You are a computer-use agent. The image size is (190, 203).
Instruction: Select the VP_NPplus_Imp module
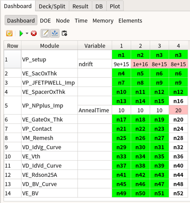[x=50, y=106]
